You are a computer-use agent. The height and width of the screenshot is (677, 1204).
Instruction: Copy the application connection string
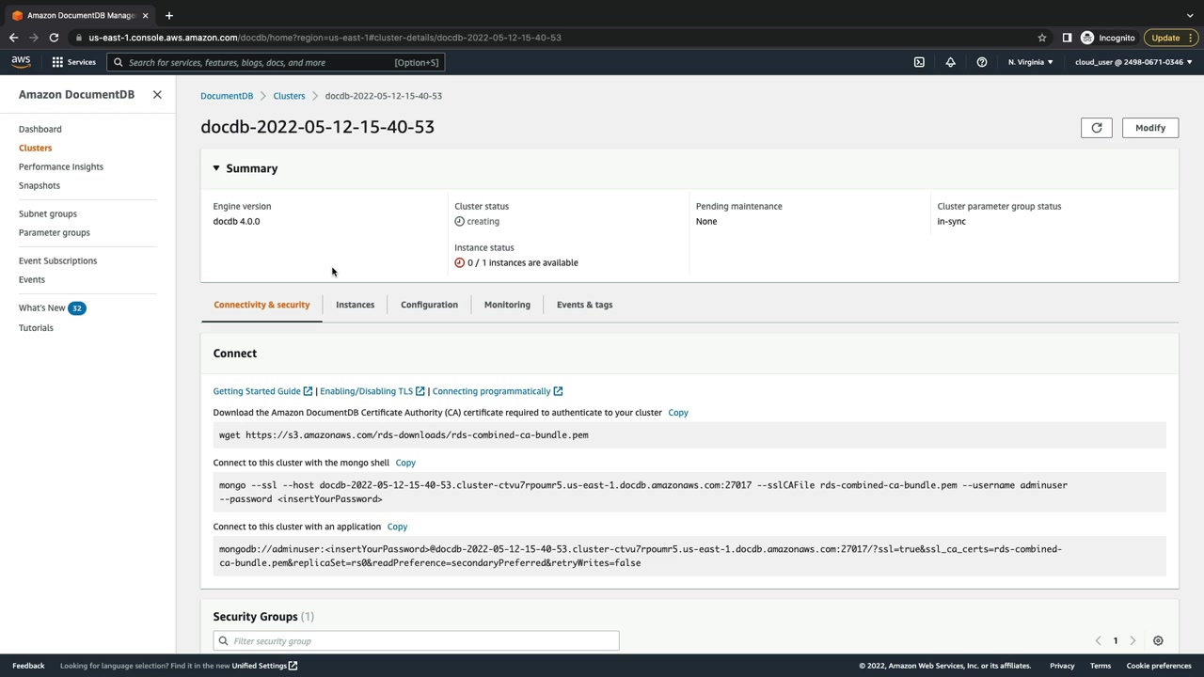click(397, 527)
